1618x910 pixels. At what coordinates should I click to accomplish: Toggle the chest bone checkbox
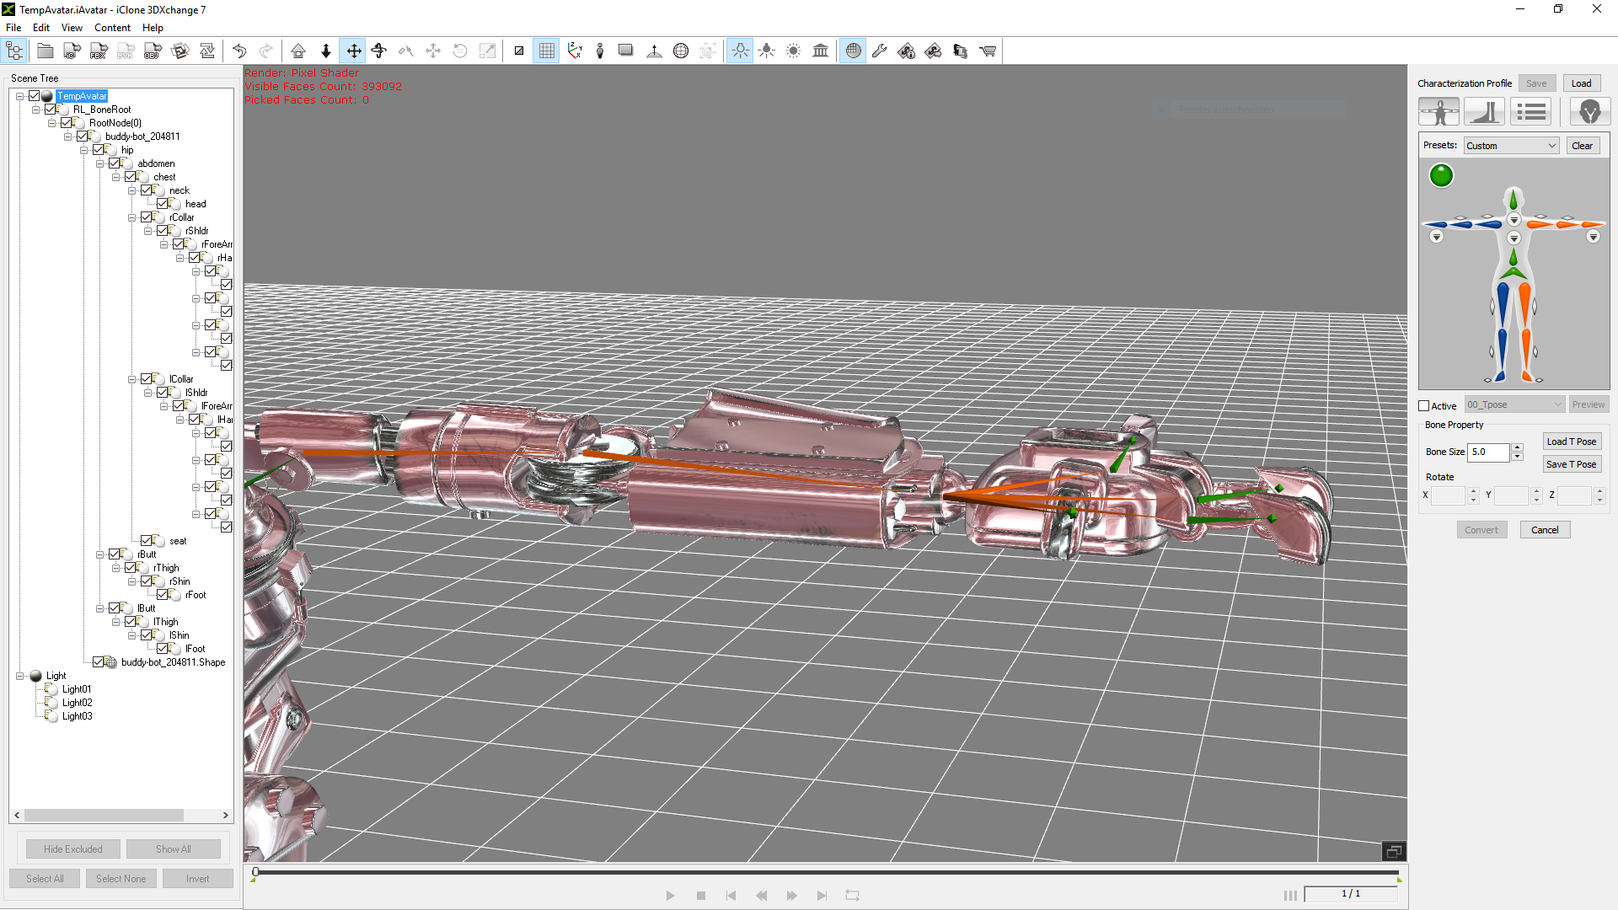click(x=131, y=177)
